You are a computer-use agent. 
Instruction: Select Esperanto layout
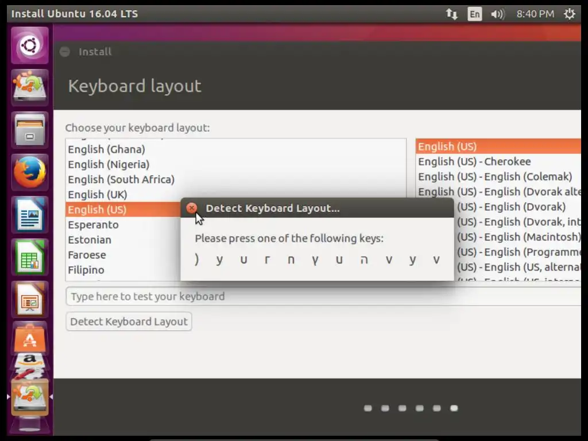pyautogui.click(x=123, y=225)
